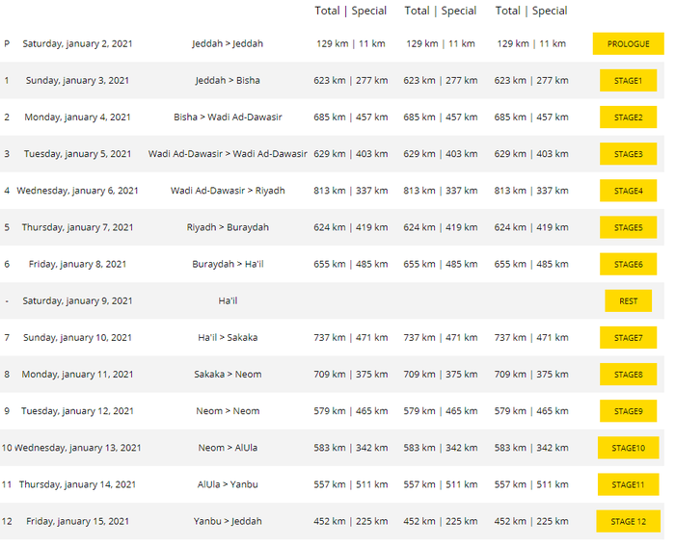This screenshot has width=675, height=546.
Task: Select the STAGE2 button
Action: click(628, 117)
